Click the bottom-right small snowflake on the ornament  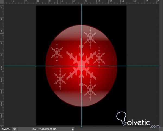(90, 90)
